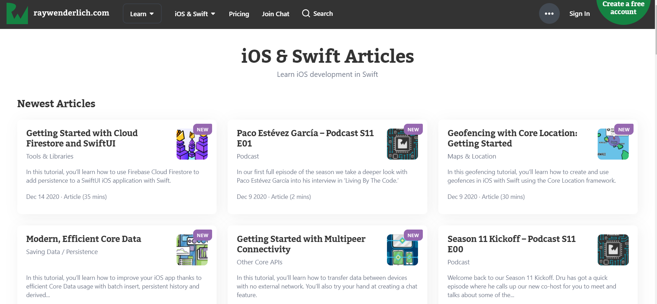Click the Multipeer Connectivity devices thumbnail
Viewport: 657px width, 304px height.
click(x=402, y=250)
